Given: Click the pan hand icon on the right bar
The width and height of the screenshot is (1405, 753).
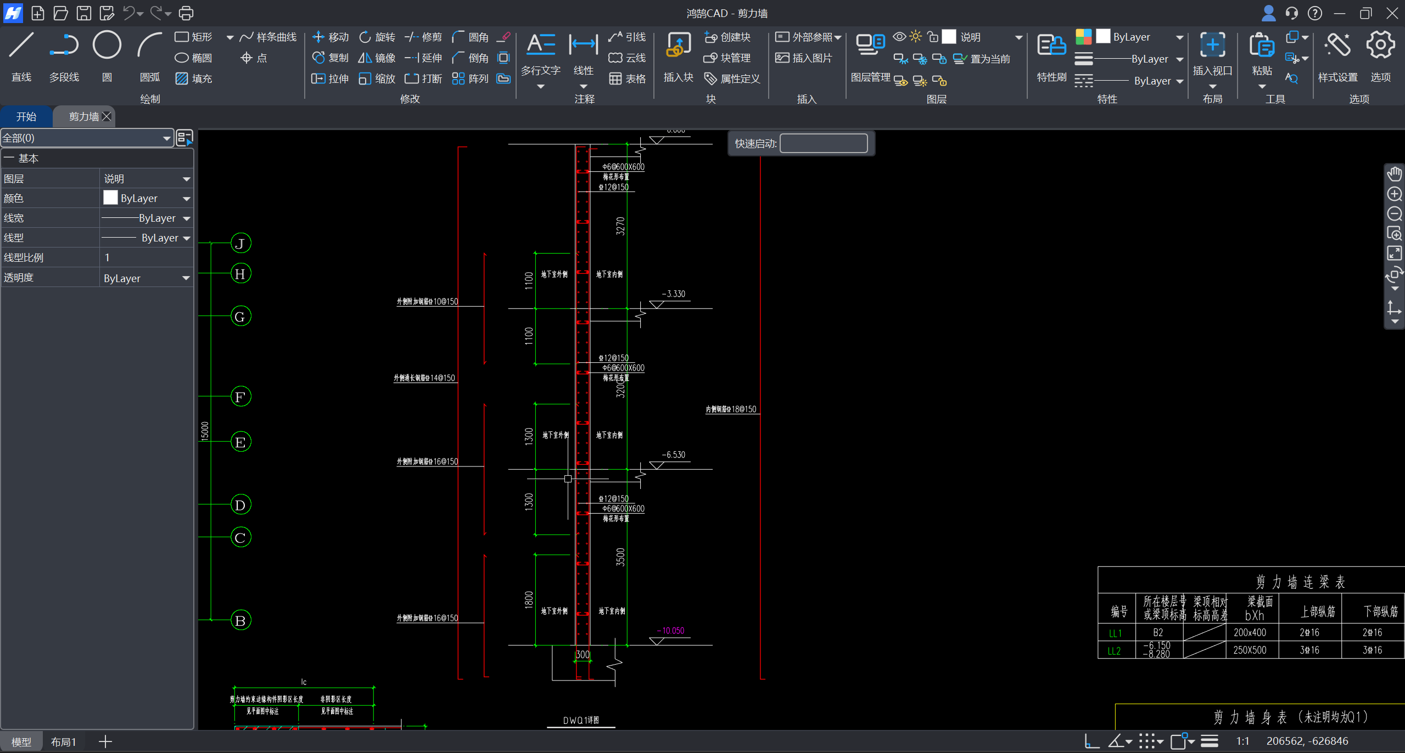Looking at the screenshot, I should coord(1394,175).
